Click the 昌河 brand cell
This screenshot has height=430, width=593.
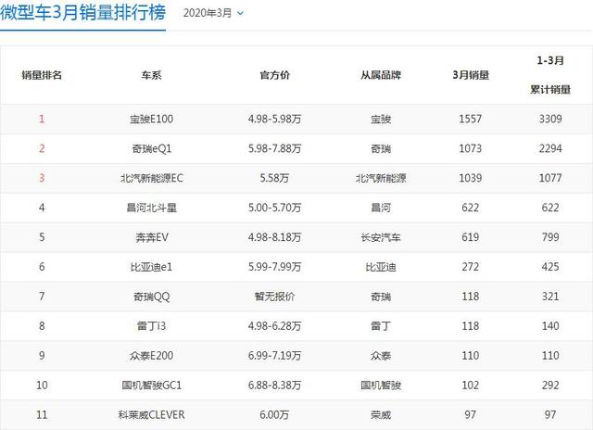click(x=381, y=208)
